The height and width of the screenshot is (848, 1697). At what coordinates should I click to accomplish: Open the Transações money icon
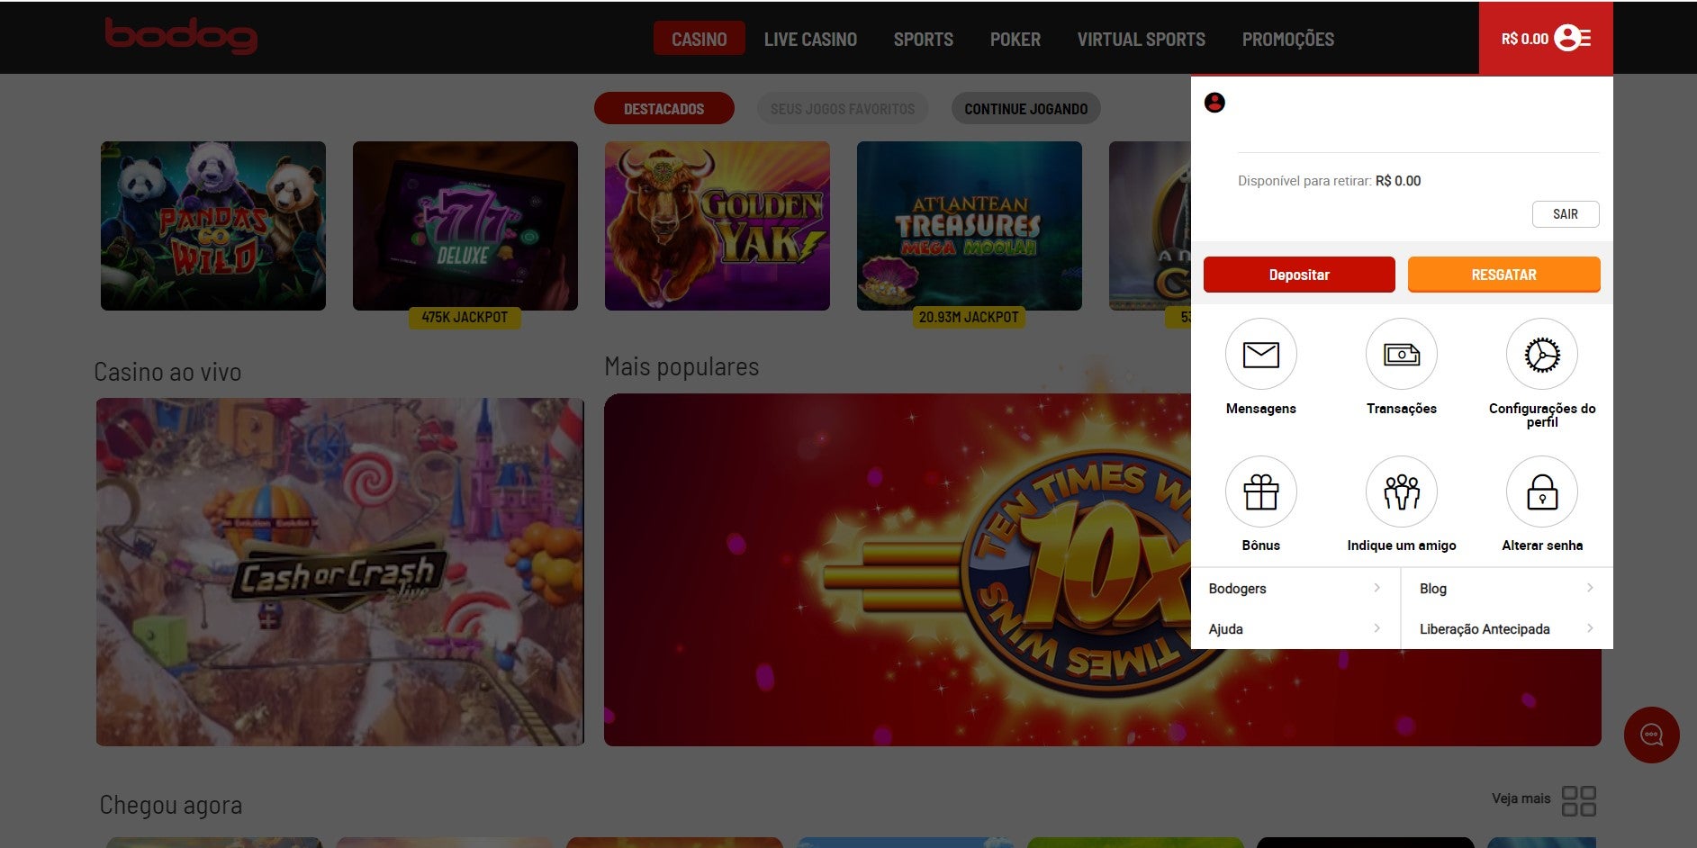pos(1401,355)
